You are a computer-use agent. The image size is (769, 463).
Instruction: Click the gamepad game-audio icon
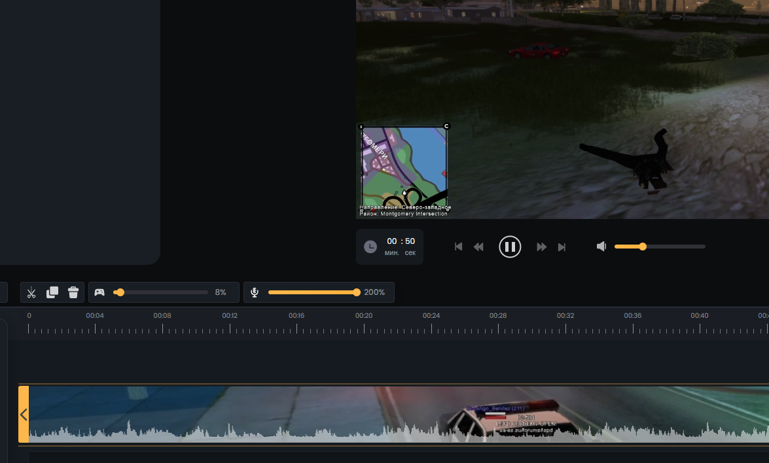(x=99, y=292)
